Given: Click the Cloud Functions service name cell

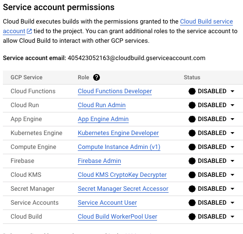Looking at the screenshot, I should (x=33, y=91).
